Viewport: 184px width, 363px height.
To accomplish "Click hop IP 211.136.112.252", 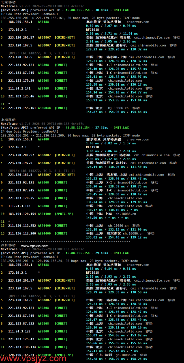I will (x=22, y=226).
